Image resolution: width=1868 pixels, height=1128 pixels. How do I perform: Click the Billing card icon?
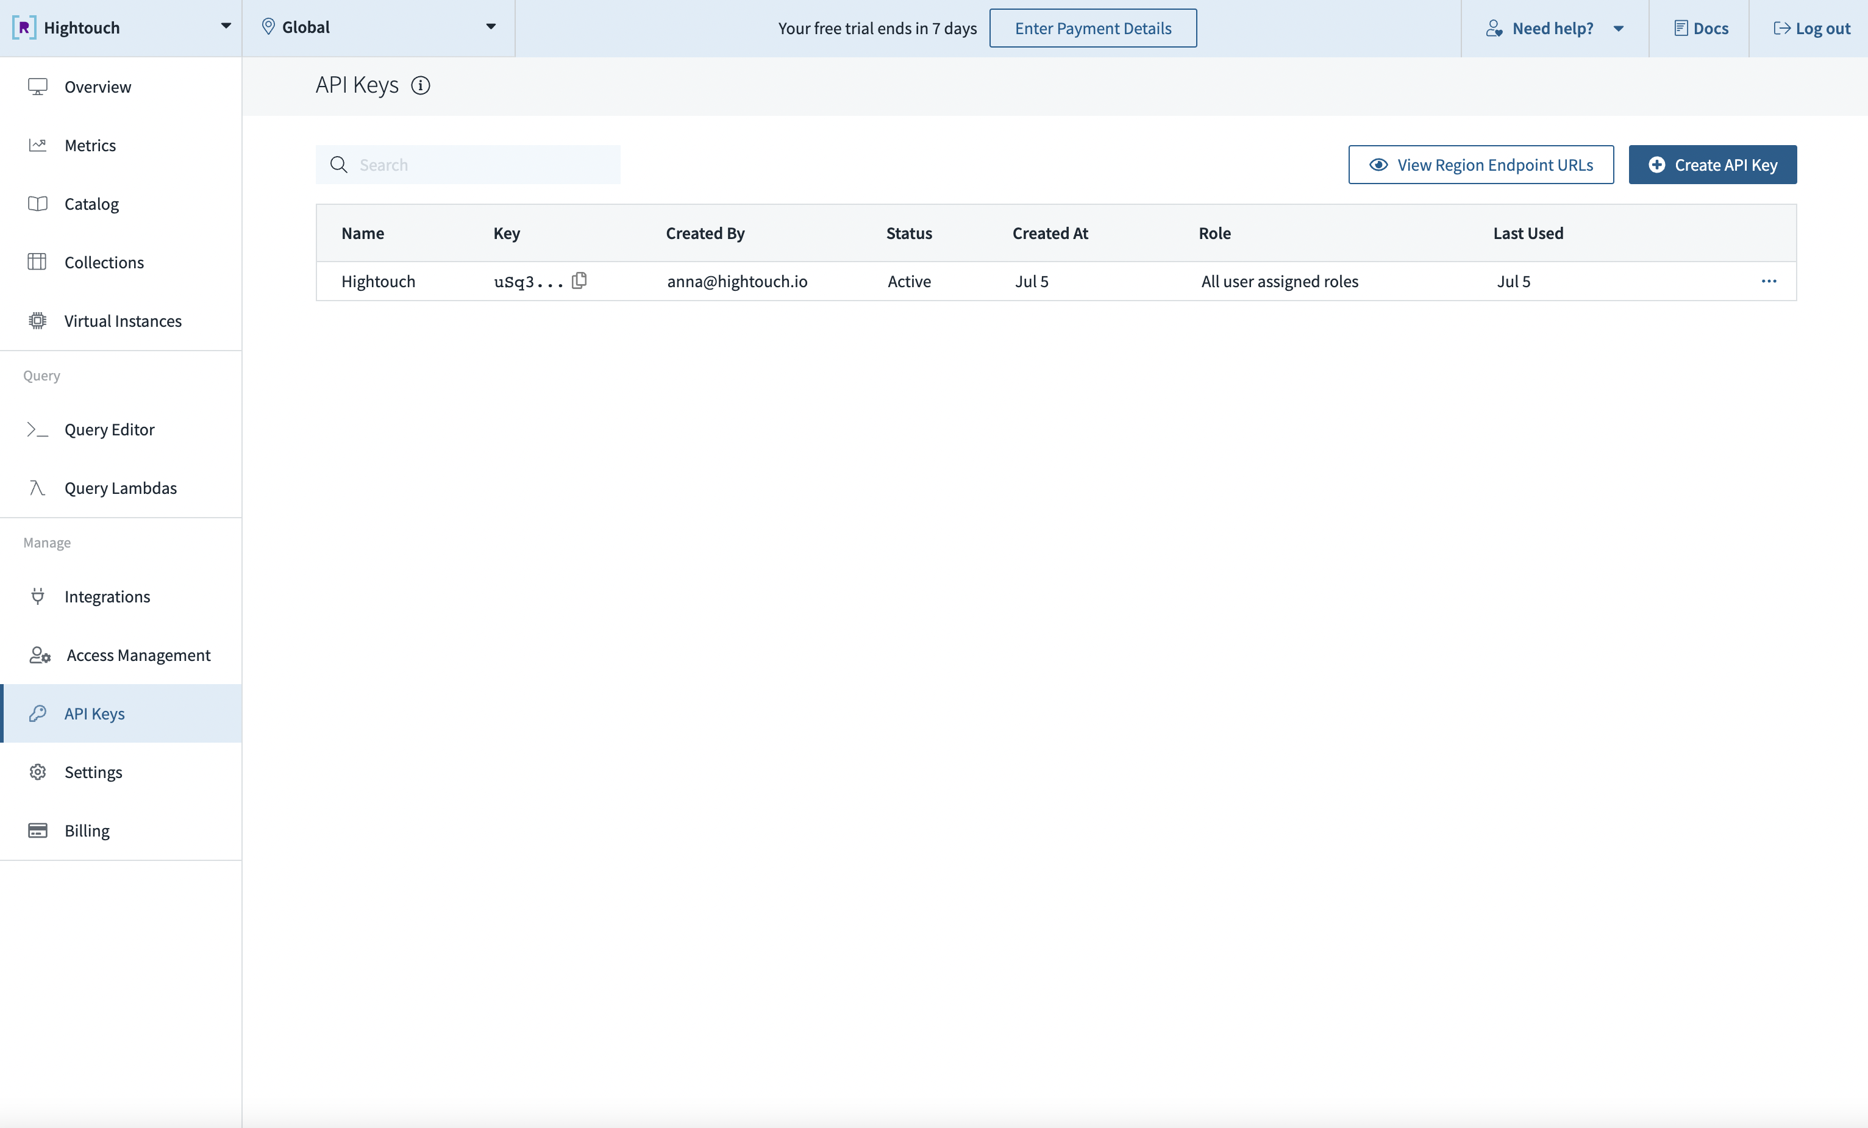tap(37, 830)
